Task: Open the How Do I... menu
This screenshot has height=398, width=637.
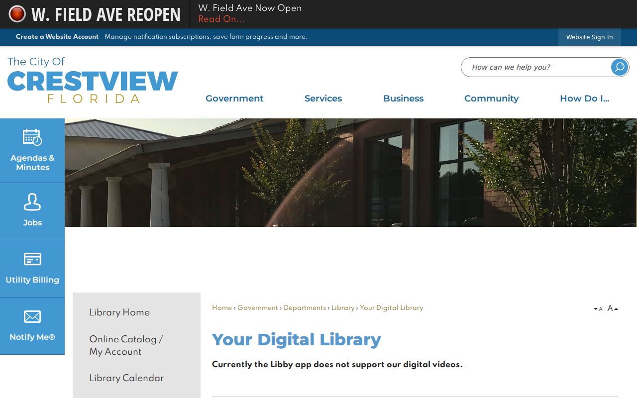Action: coord(584,99)
